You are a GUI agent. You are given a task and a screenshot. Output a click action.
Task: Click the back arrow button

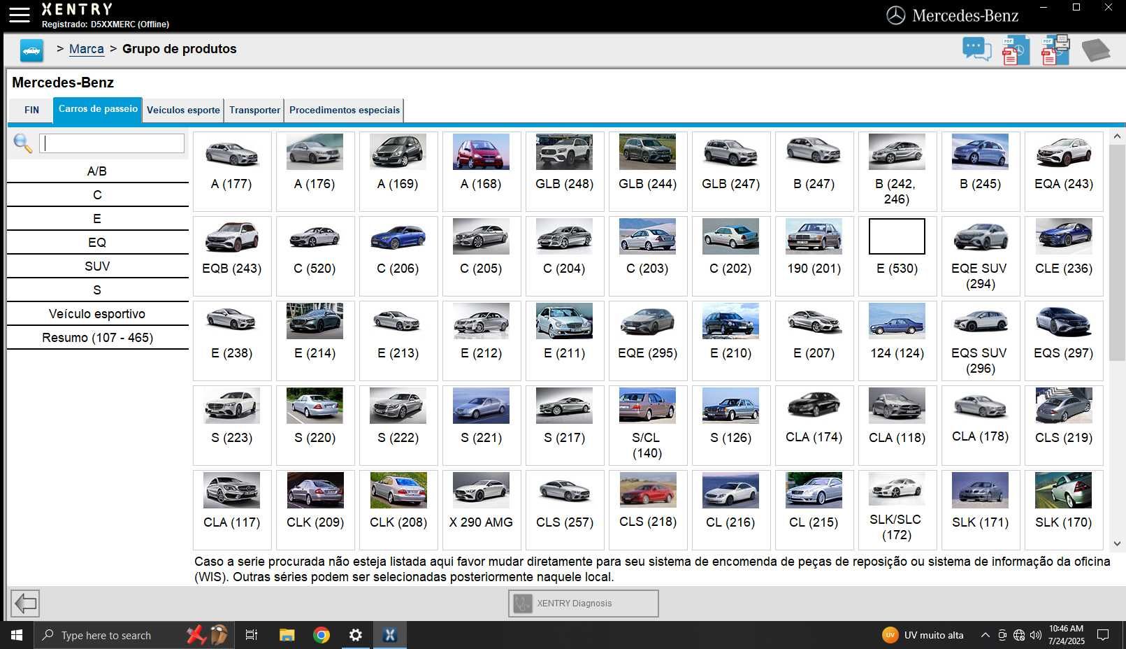[x=25, y=603]
